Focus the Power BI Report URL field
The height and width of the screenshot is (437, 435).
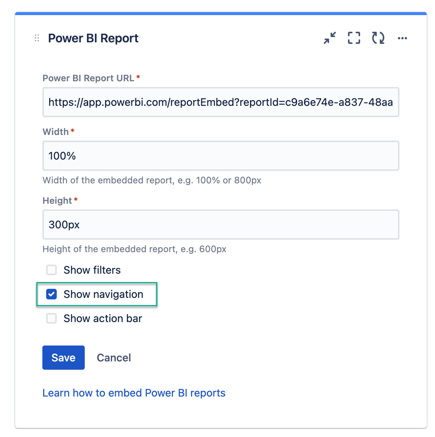(x=221, y=102)
